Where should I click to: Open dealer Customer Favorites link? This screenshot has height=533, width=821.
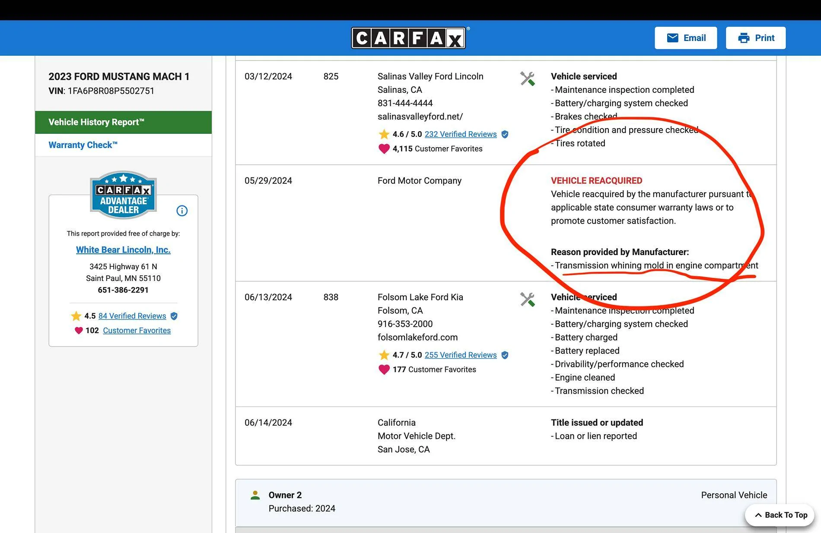pos(137,331)
